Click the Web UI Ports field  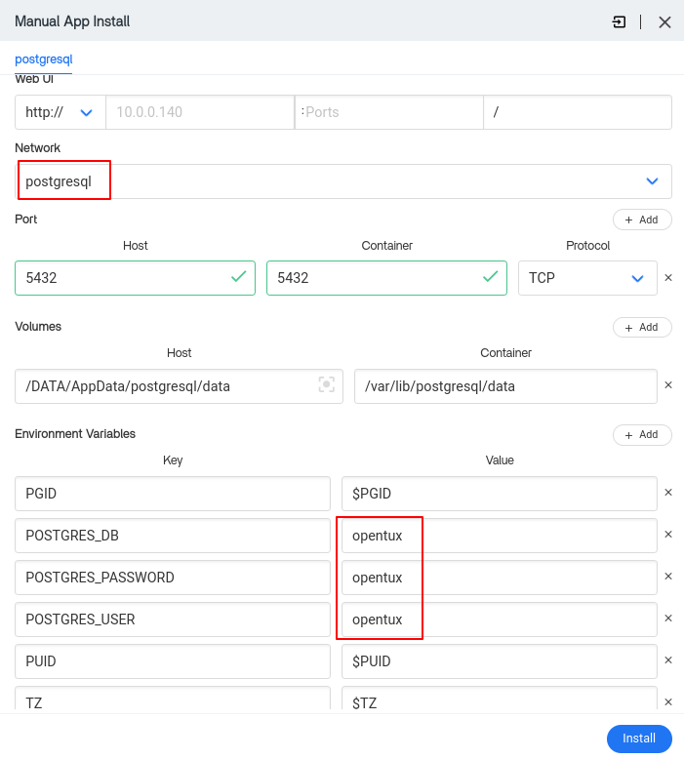[388, 112]
